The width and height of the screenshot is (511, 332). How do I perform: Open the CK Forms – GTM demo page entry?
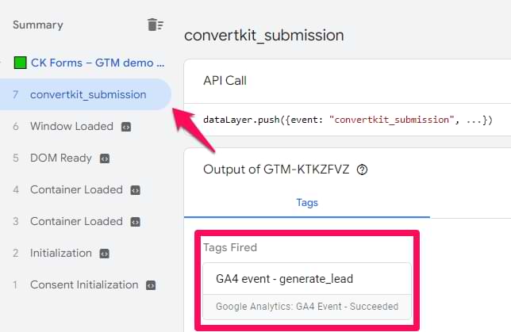pos(97,63)
